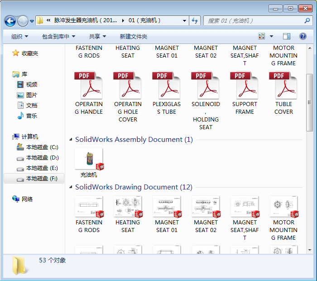This screenshot has height=281, width=317.
Task: Expand the change view options arrow
Action: (272, 36)
